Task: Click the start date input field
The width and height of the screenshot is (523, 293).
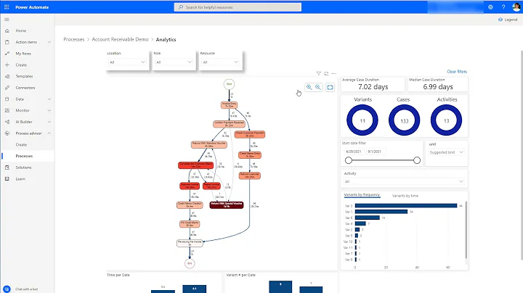Action: click(x=354, y=152)
